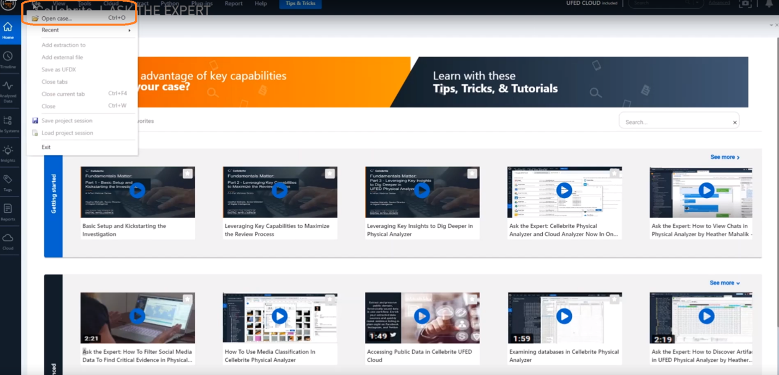Screen dimensions: 779x375
Task: Click See more in Getting started
Action: (x=724, y=157)
